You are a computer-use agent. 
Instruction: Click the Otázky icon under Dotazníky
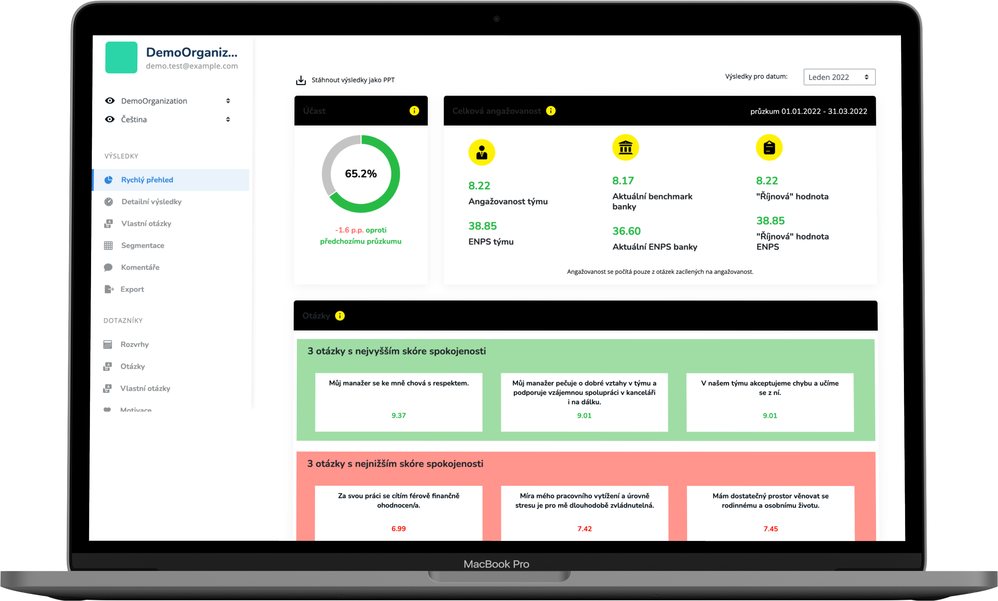[108, 366]
